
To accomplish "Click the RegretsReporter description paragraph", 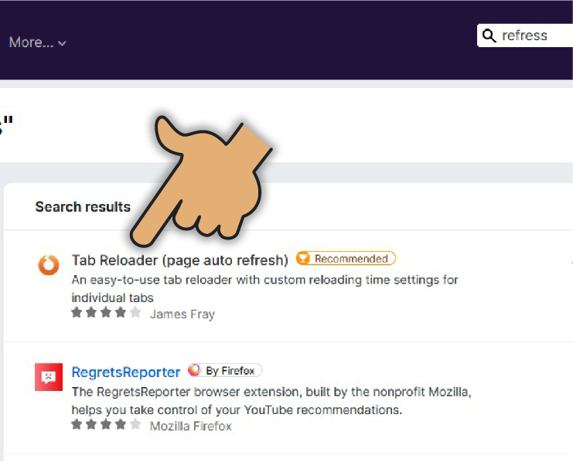I will [x=271, y=400].
